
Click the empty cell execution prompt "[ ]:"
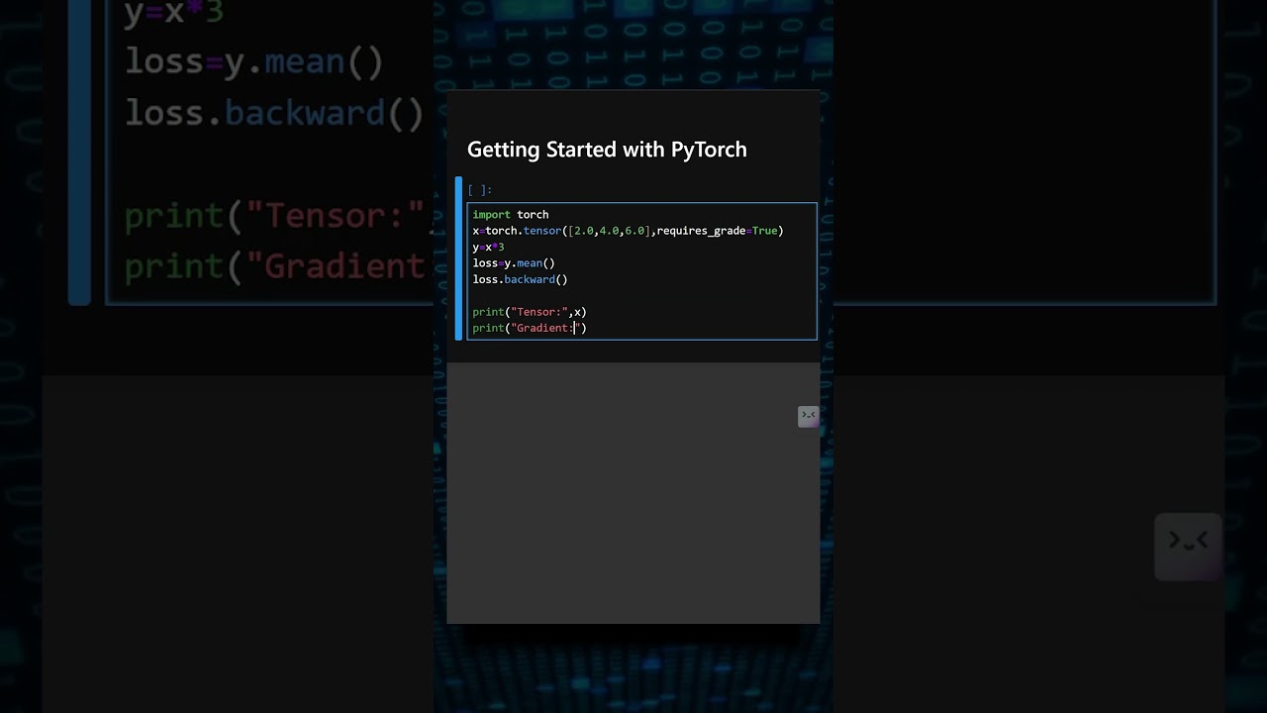tap(480, 190)
